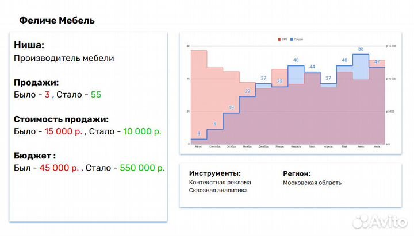Click the 'Инструменты:' heading
414x236 pixels.
(x=214, y=173)
